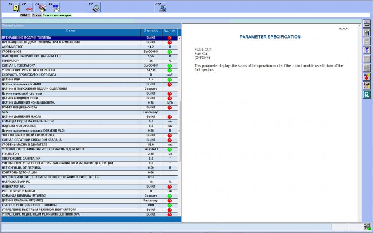Click the red thermometer icon in sidebar
Viewport: 373px width, 233px height.
[x=367, y=76]
